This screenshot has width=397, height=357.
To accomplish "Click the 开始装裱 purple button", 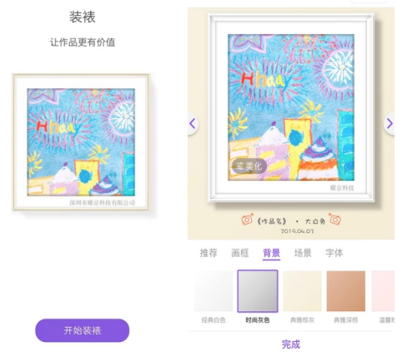I will [83, 330].
